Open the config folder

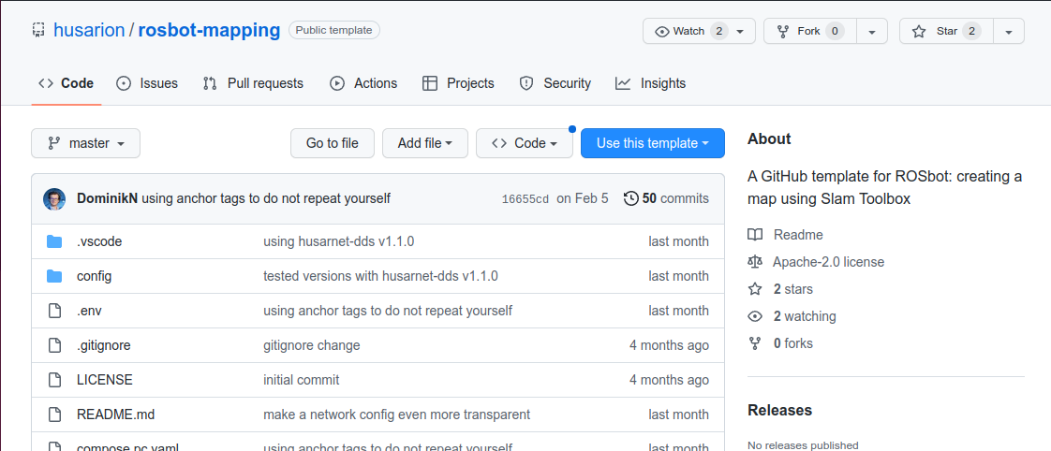click(95, 276)
